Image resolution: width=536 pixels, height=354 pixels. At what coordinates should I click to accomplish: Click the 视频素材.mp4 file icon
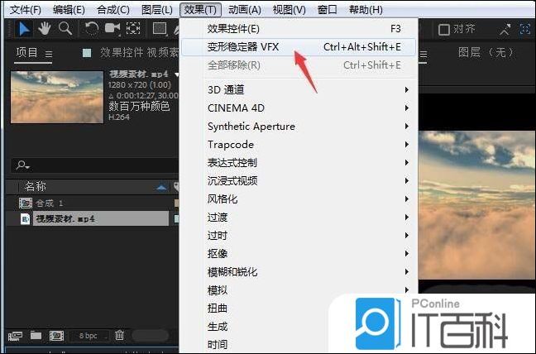tap(25, 218)
